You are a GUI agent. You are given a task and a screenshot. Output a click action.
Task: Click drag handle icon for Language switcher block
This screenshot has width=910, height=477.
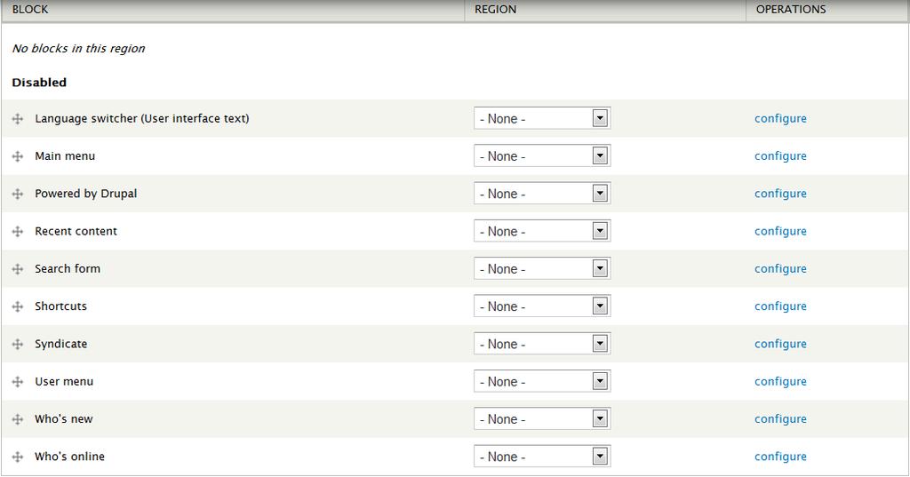click(18, 118)
